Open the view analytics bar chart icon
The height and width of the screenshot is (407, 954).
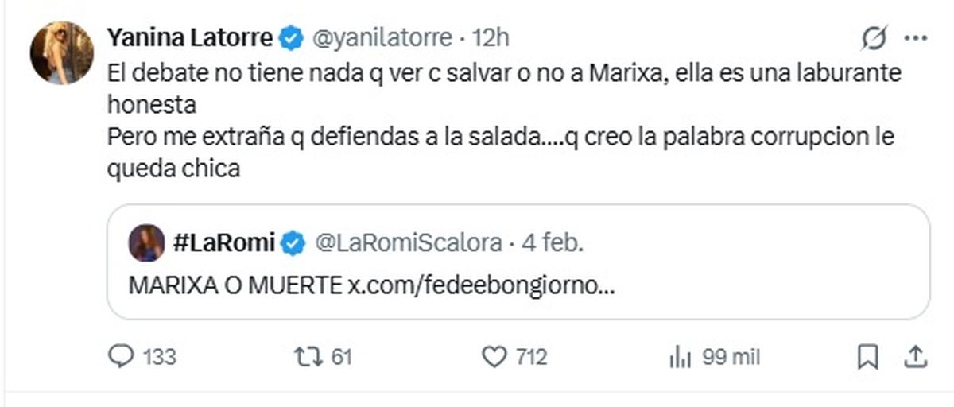680,358
